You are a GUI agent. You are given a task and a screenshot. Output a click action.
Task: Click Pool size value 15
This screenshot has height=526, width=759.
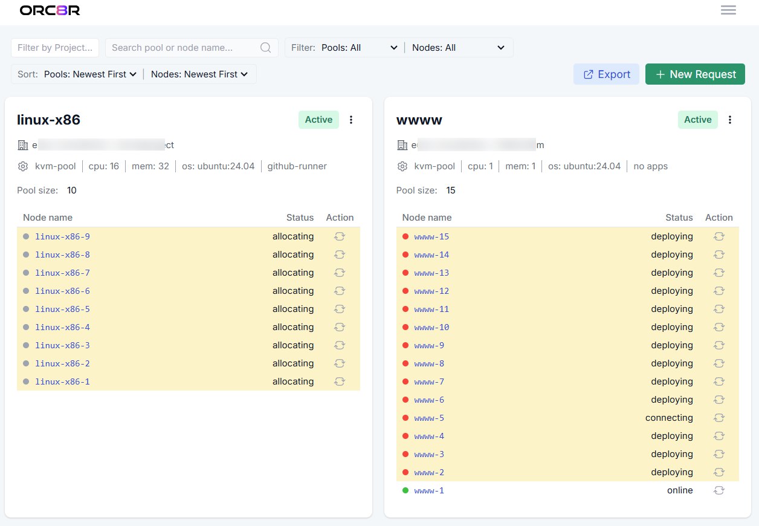(451, 190)
